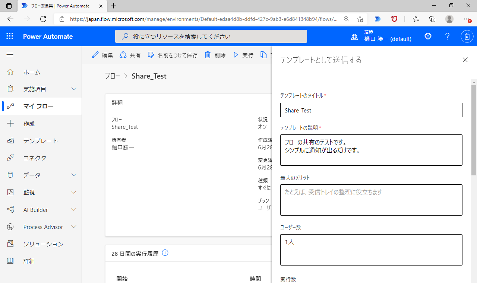Image resolution: width=477 pixels, height=283 pixels.
Task: Click the ソリューション icon
Action: [x=10, y=244]
